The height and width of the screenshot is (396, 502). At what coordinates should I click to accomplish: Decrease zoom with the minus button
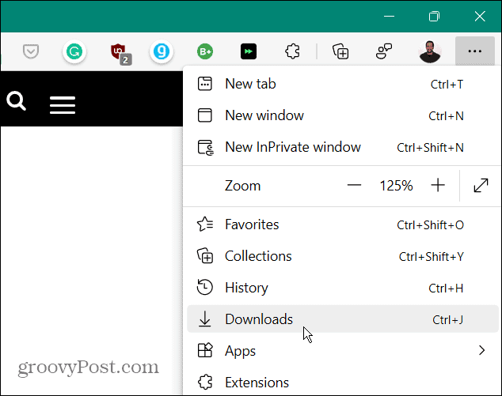click(354, 186)
